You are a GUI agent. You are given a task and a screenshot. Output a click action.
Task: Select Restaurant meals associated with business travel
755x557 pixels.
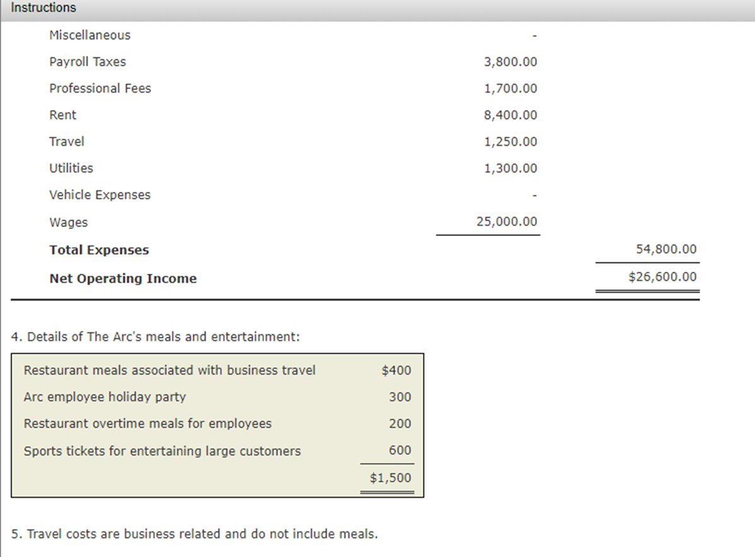pos(170,370)
